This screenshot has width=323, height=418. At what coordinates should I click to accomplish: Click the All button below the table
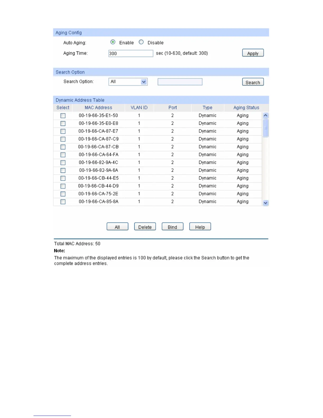pyautogui.click(x=117, y=227)
